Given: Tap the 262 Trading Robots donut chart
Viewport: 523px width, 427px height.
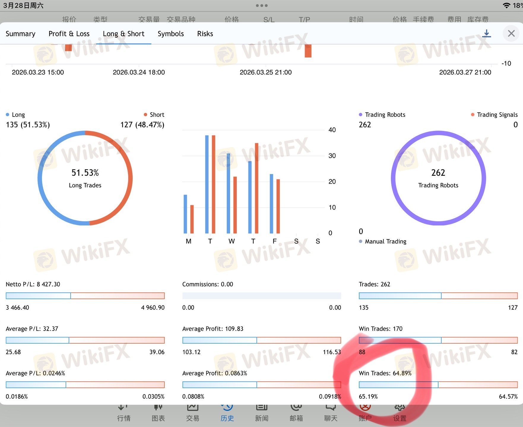Looking at the screenshot, I should 438,178.
